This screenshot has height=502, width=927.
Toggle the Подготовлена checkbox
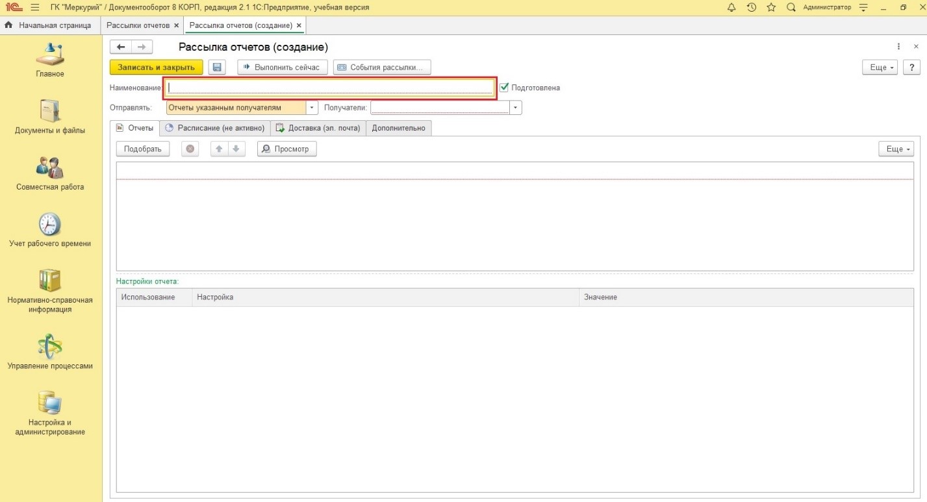(x=504, y=87)
